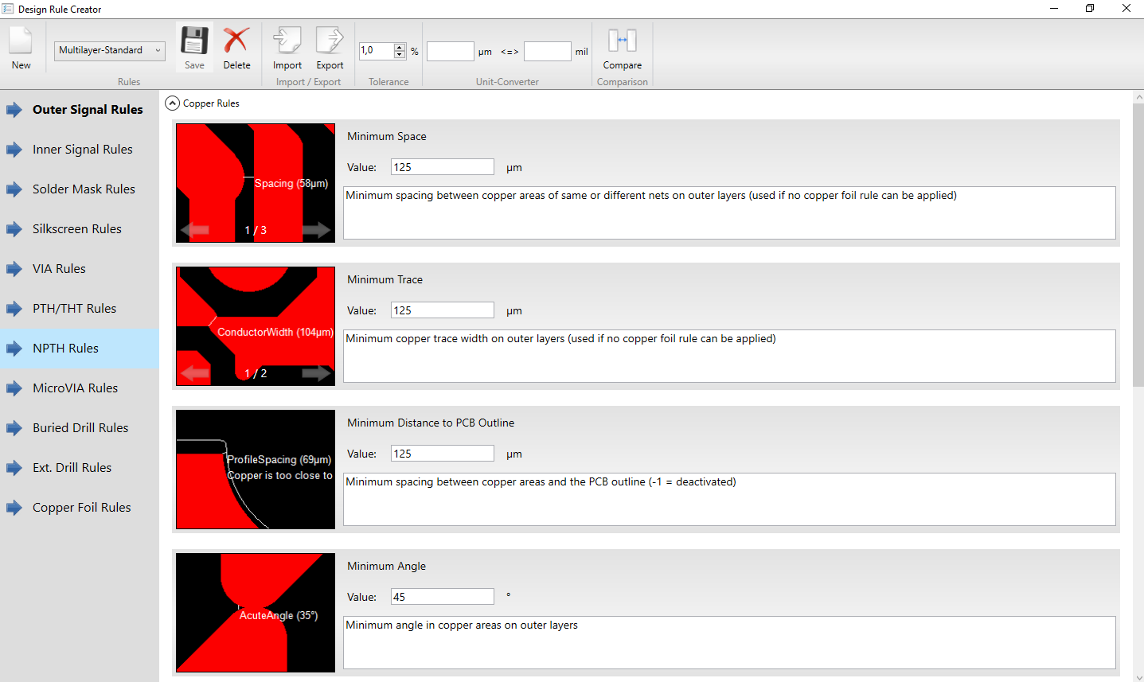1144x682 pixels.
Task: Click arrow icon beside Solder Mask Rules
Action: 14,189
